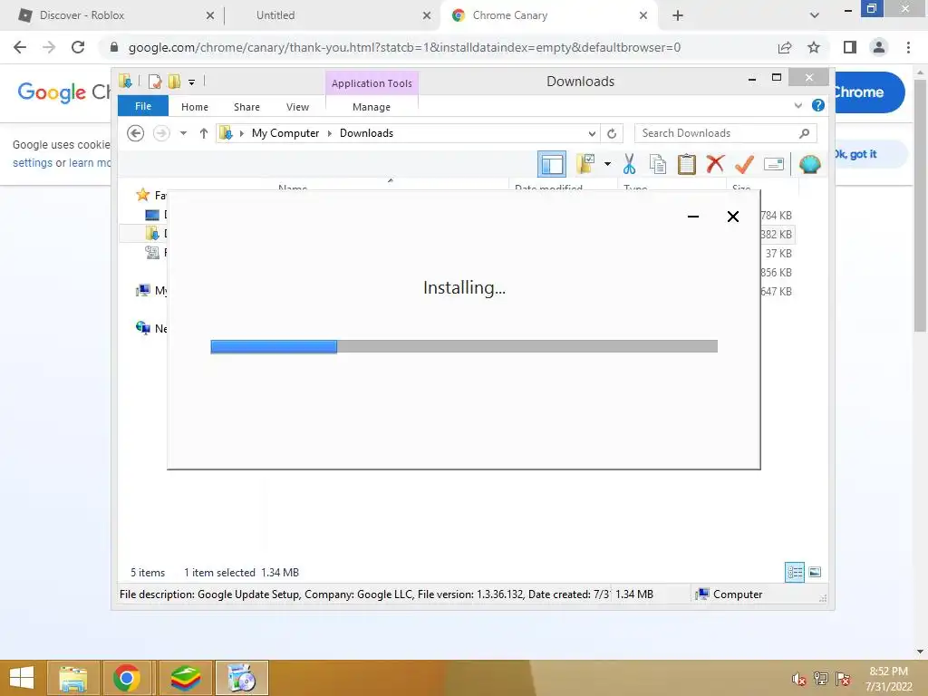Screen dimensions: 928x696
Task: Switch to details view icon in status bar
Action: 795,573
